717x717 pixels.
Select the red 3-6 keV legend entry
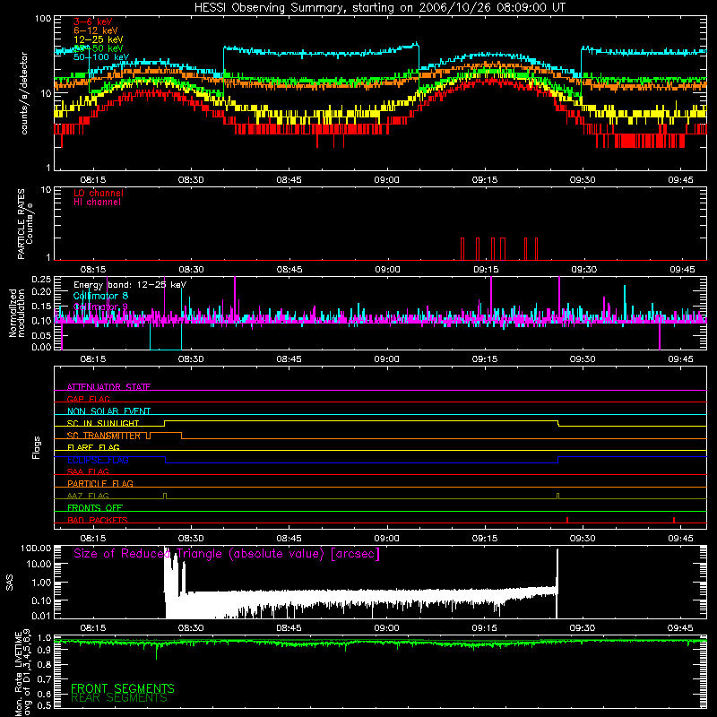(92, 22)
